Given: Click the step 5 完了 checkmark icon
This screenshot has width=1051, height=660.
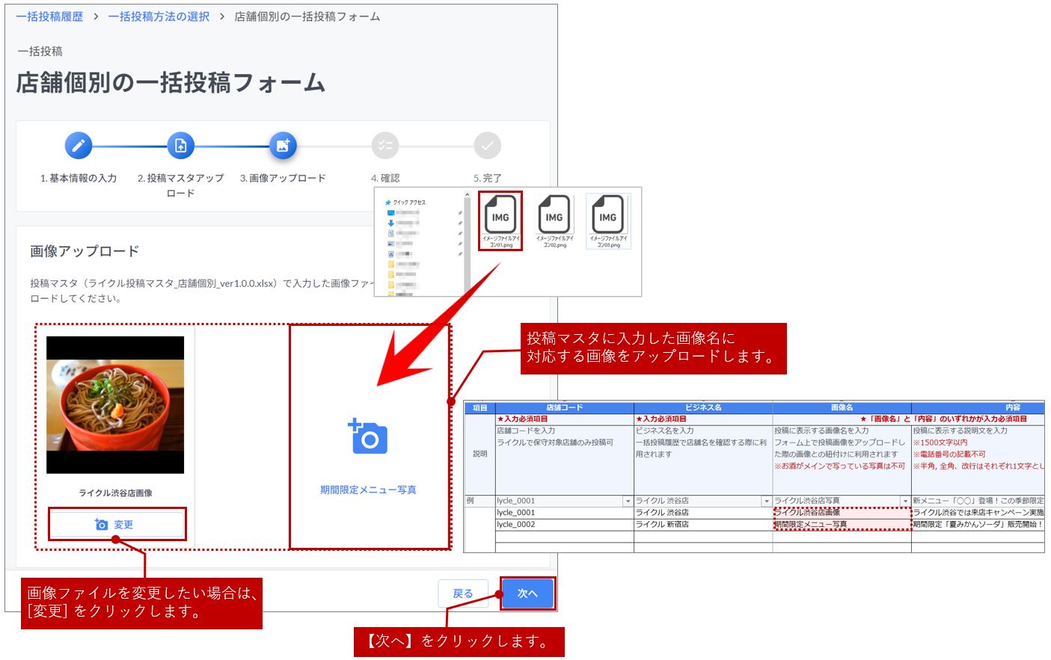Looking at the screenshot, I should pos(487,145).
